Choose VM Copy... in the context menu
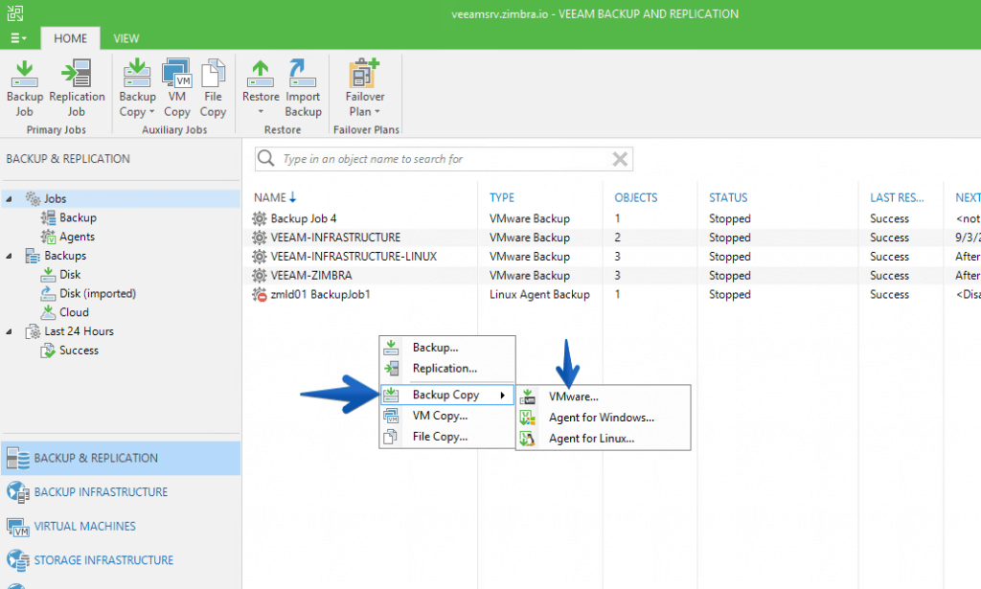Screen dimensions: 981x589 click(x=447, y=416)
